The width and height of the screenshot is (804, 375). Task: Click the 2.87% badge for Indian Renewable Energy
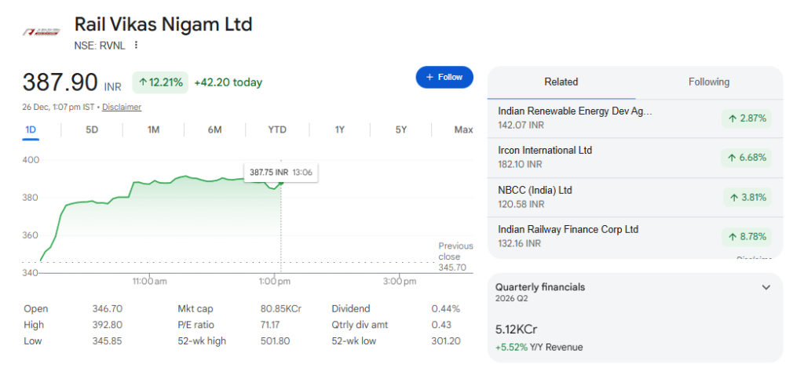(747, 118)
